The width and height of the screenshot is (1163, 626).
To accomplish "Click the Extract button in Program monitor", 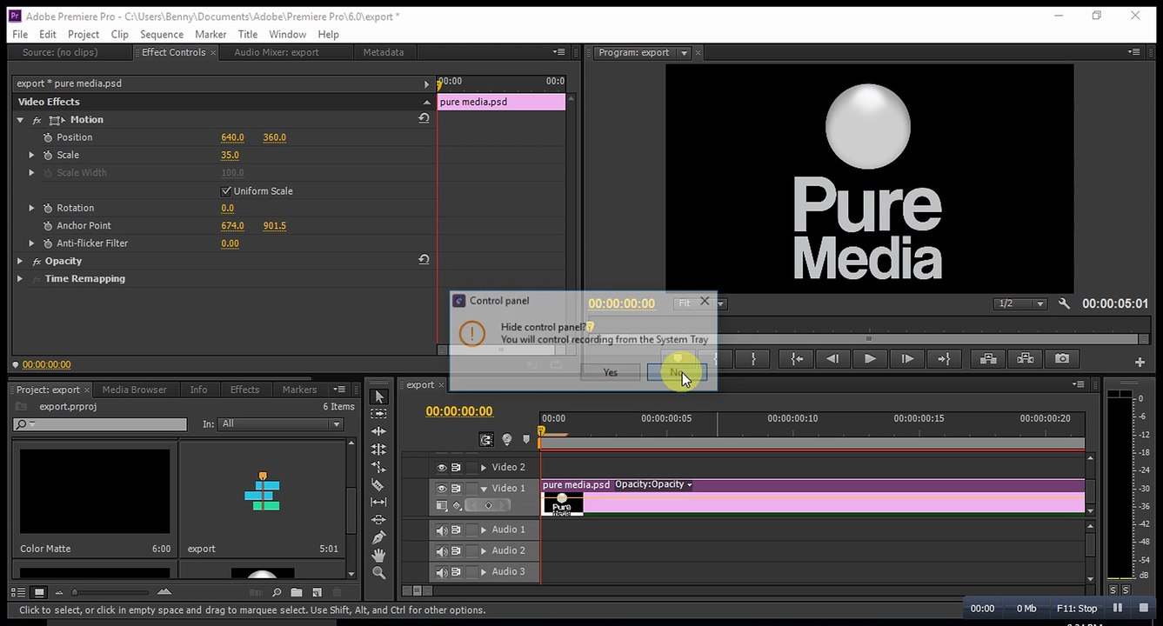I will click(x=1025, y=358).
